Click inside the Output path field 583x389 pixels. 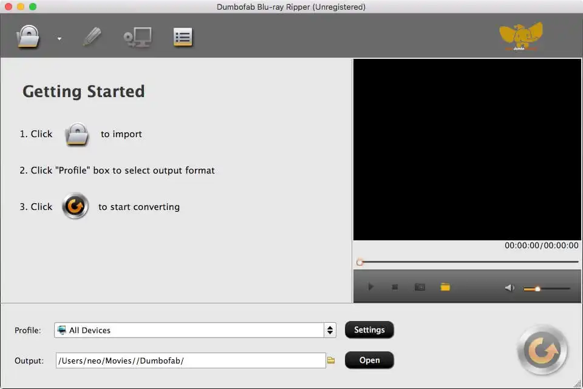[x=188, y=360]
